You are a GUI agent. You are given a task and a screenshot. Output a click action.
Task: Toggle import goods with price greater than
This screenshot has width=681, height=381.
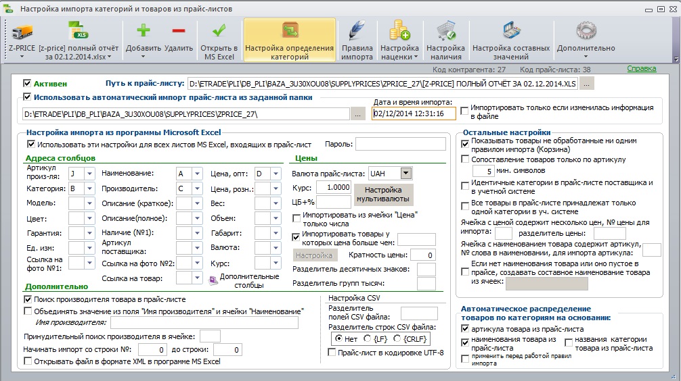[x=296, y=238]
